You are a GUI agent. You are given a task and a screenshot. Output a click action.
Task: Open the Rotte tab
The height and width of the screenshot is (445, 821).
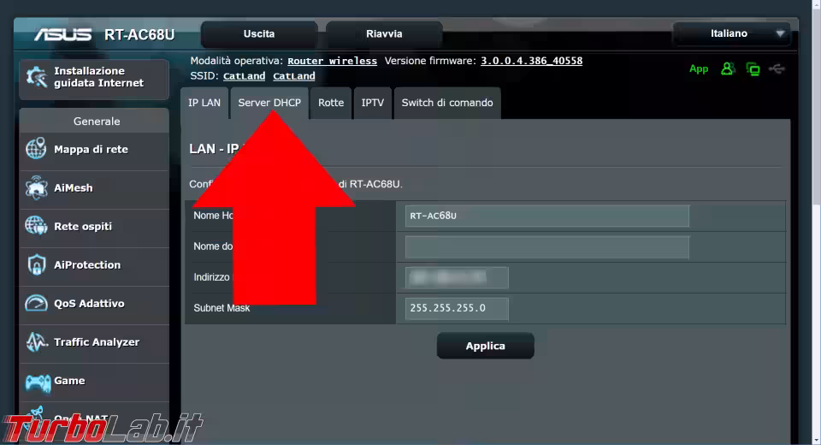pos(331,103)
